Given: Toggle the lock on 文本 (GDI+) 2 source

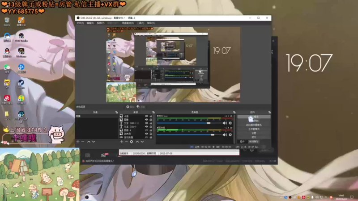Looking at the screenshot, I should pyautogui.click(x=151, y=123).
